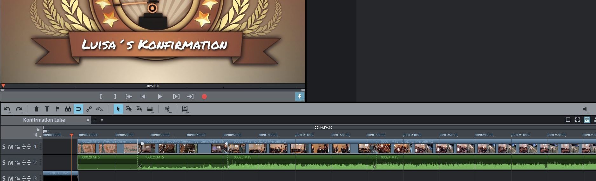596x181 pixels.
Task: Start playback in preview monitor
Action: 160,97
